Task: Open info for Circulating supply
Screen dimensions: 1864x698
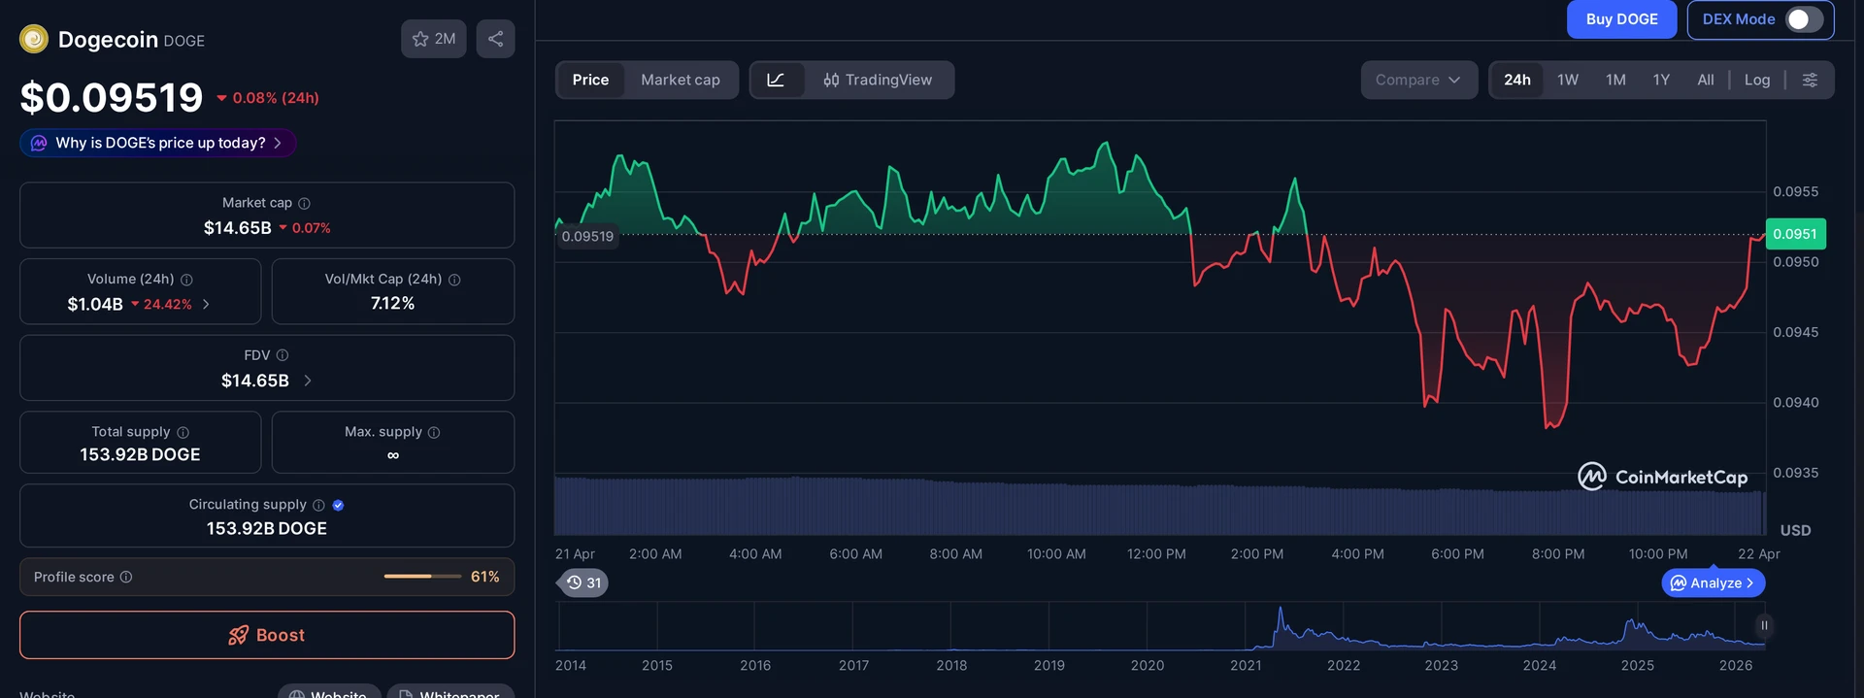Action: click(x=318, y=505)
